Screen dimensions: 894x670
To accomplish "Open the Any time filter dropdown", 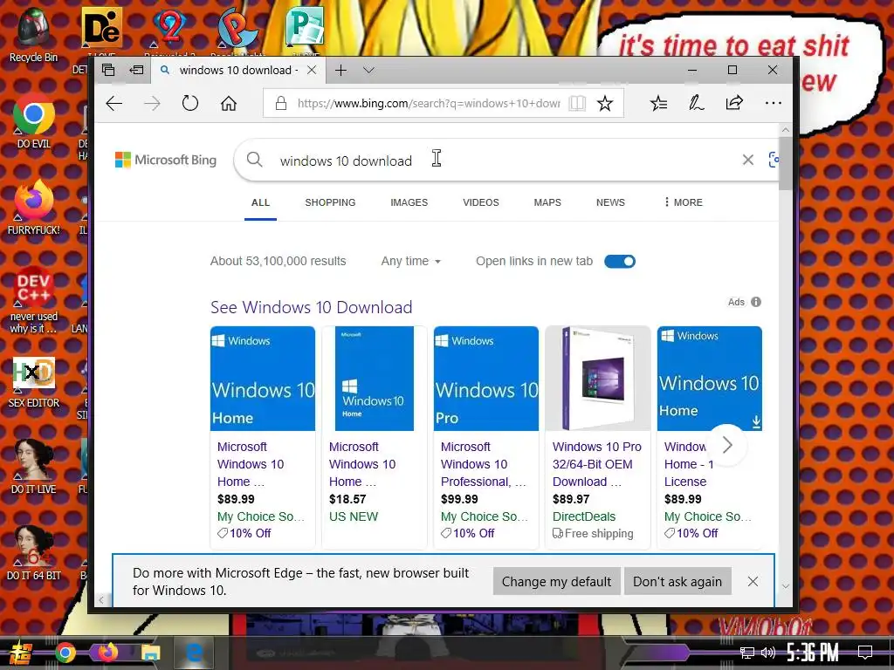I will tap(411, 261).
